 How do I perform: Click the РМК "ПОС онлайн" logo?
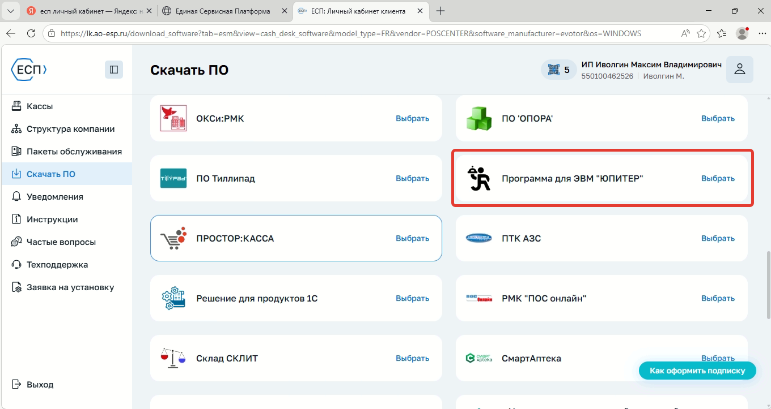tap(479, 298)
